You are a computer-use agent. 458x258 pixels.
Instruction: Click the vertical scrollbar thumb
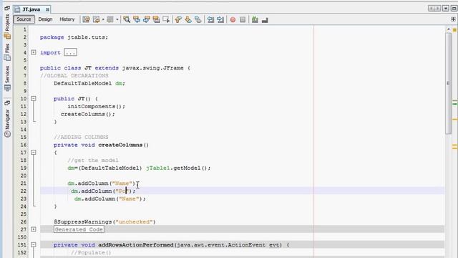449,83
